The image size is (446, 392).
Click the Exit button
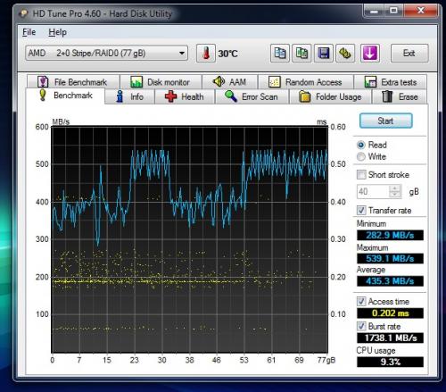pos(409,54)
